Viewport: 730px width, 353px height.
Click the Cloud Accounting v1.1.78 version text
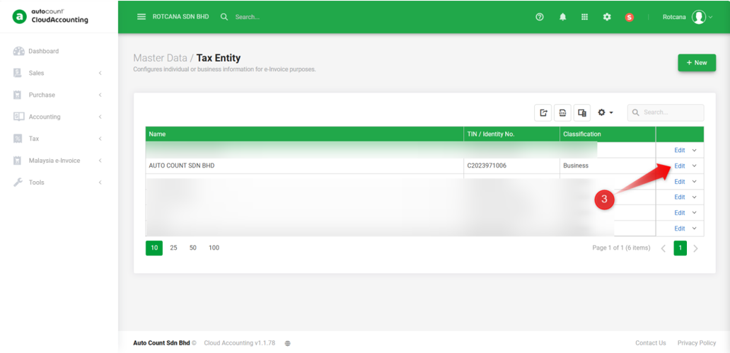[239, 343]
